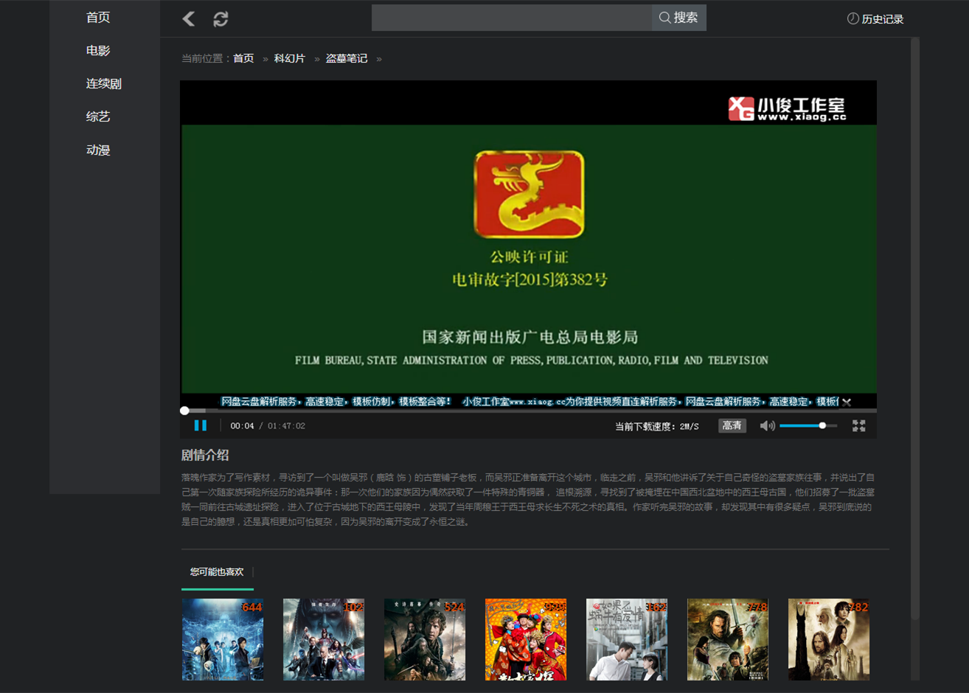Close the scrolling ad banner
Image resolution: width=969 pixels, height=693 pixels.
coord(847,402)
